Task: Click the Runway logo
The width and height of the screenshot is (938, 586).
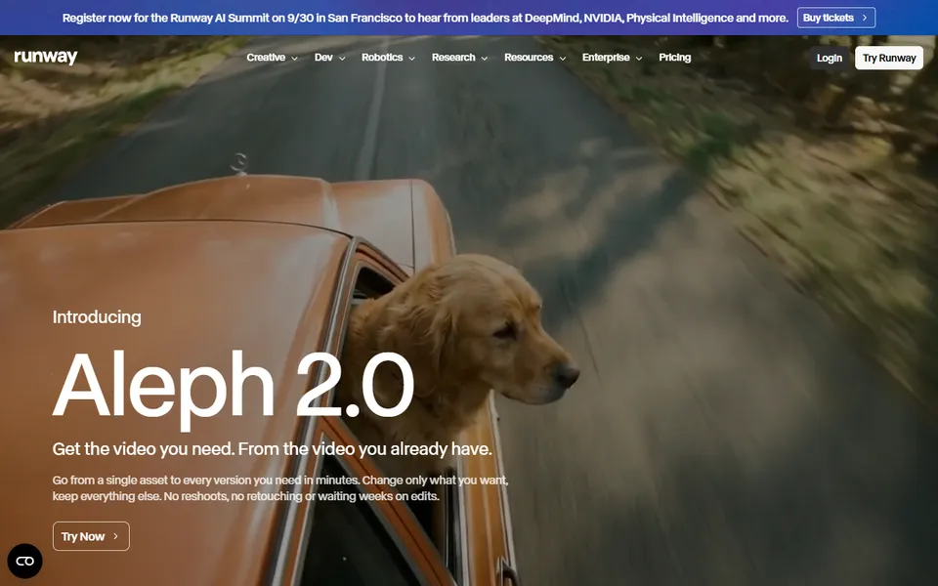Action: (46, 58)
